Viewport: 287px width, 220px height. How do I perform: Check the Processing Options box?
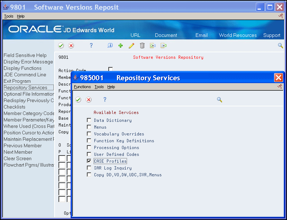(x=89, y=147)
